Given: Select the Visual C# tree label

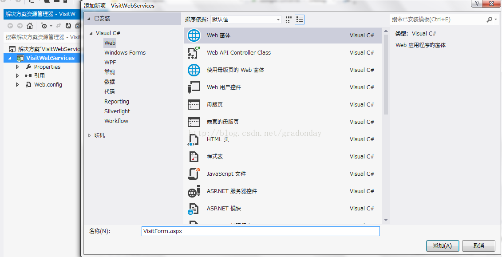Looking at the screenshot, I should coord(108,33).
